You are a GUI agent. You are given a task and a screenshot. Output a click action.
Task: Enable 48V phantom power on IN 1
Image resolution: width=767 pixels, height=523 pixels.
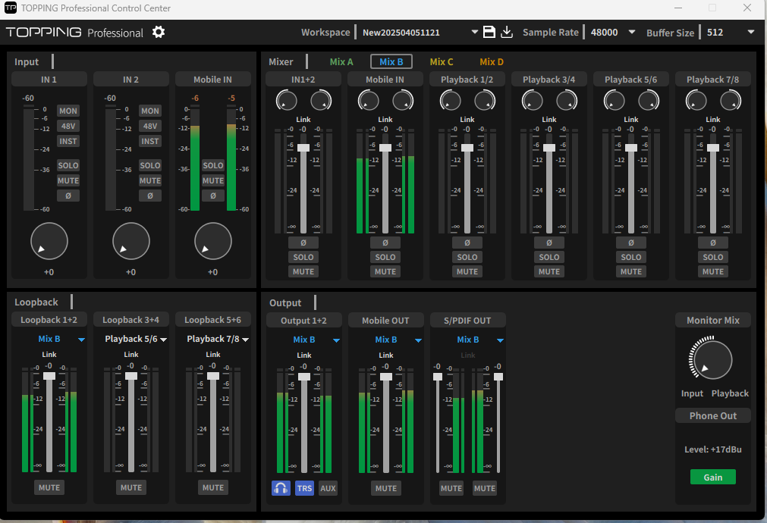68,126
